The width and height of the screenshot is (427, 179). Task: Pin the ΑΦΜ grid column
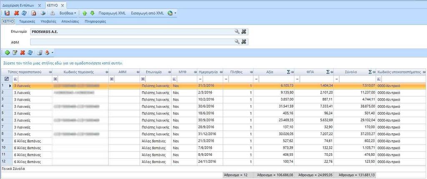tap(138, 72)
